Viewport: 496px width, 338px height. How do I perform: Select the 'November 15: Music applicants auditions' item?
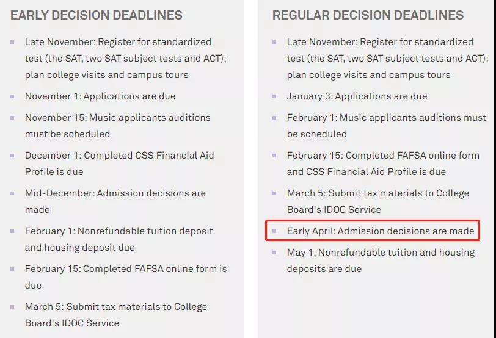click(x=117, y=126)
